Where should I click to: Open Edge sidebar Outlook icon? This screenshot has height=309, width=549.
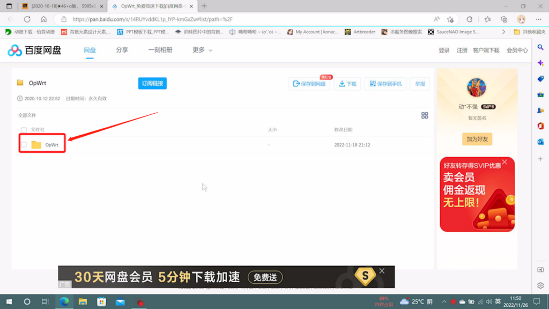540,142
